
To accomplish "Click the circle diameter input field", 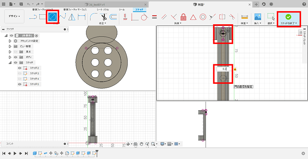I will 224,69.
